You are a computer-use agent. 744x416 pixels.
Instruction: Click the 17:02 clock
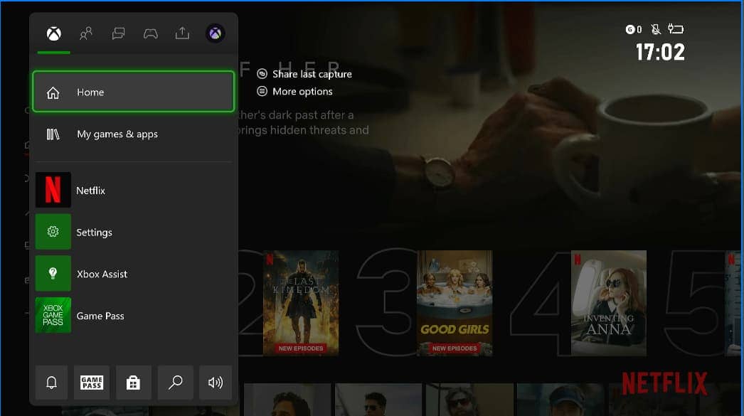pos(660,52)
